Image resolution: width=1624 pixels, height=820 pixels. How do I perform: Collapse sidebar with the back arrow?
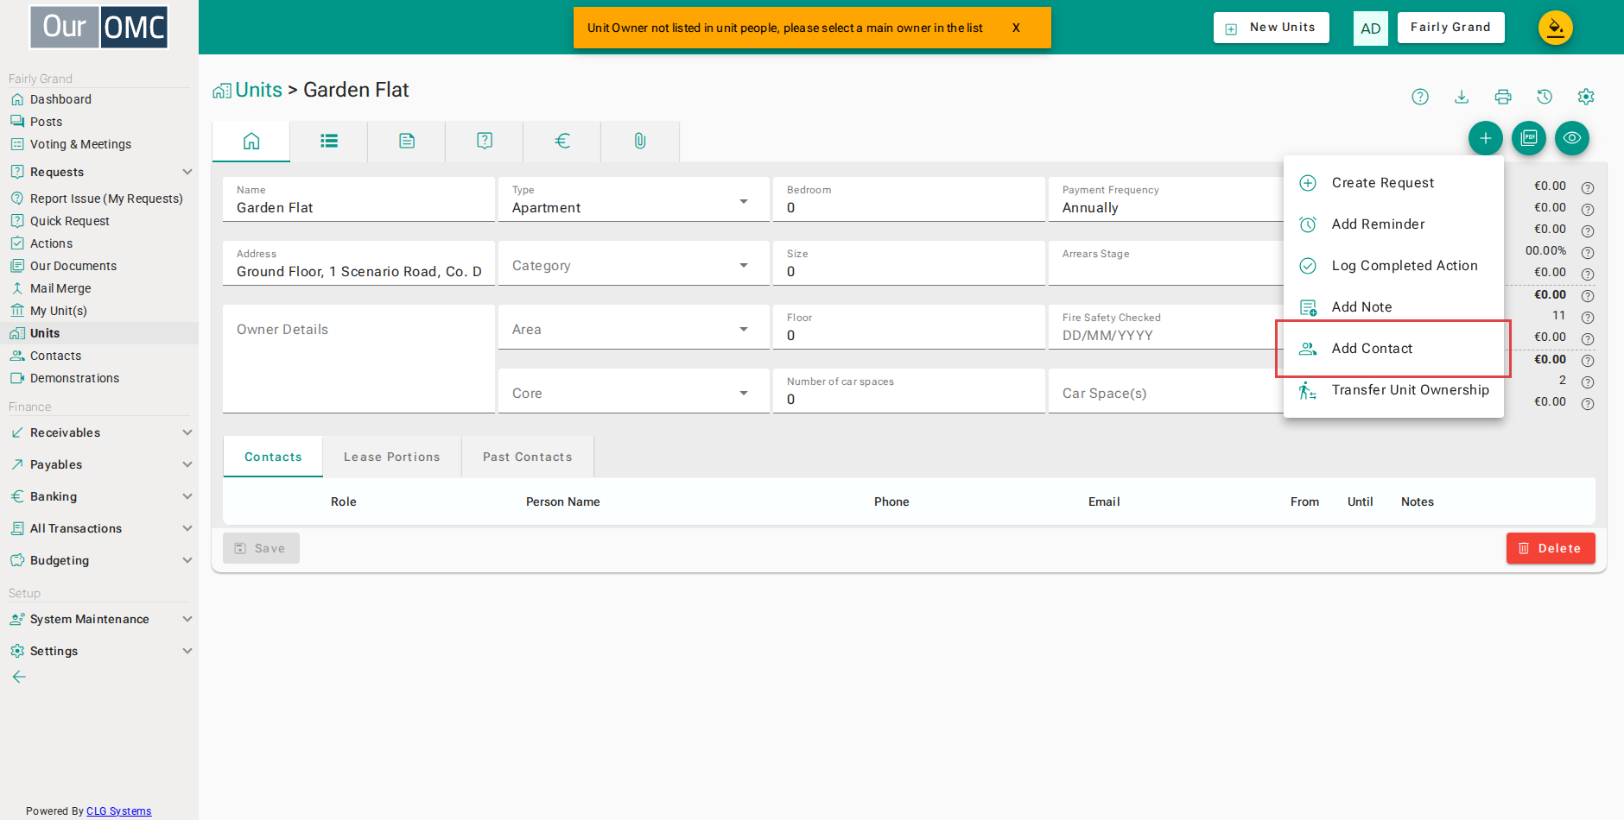click(x=19, y=677)
